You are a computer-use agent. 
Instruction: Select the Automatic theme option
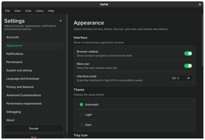[x=134, y=104]
